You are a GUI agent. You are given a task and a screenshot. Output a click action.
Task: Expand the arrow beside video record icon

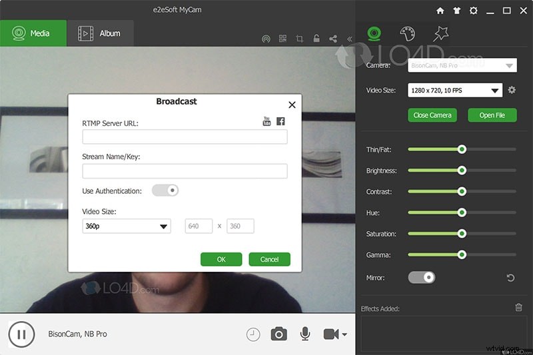pyautogui.click(x=344, y=334)
